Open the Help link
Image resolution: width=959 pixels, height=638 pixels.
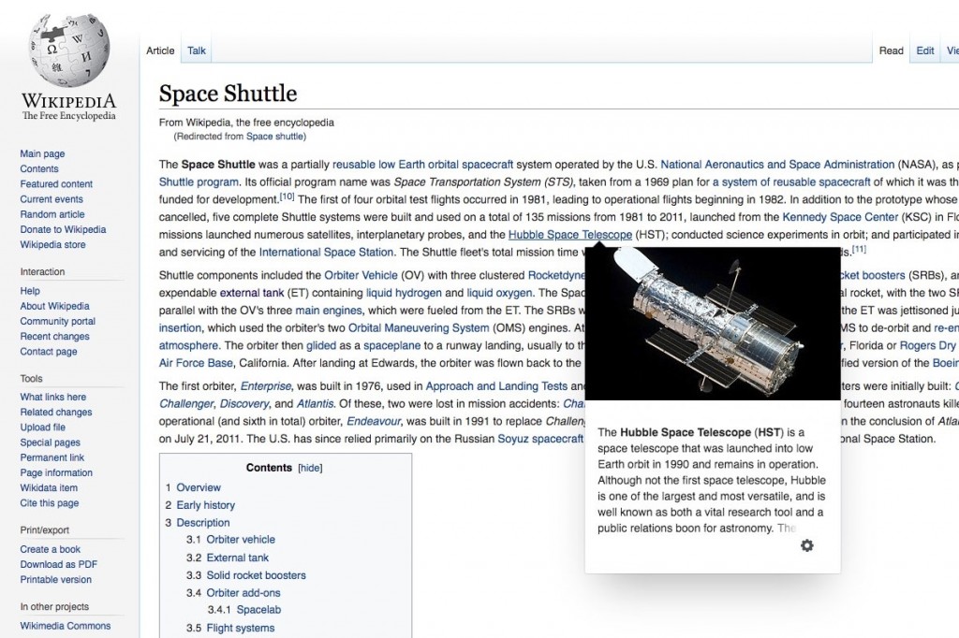(x=30, y=291)
